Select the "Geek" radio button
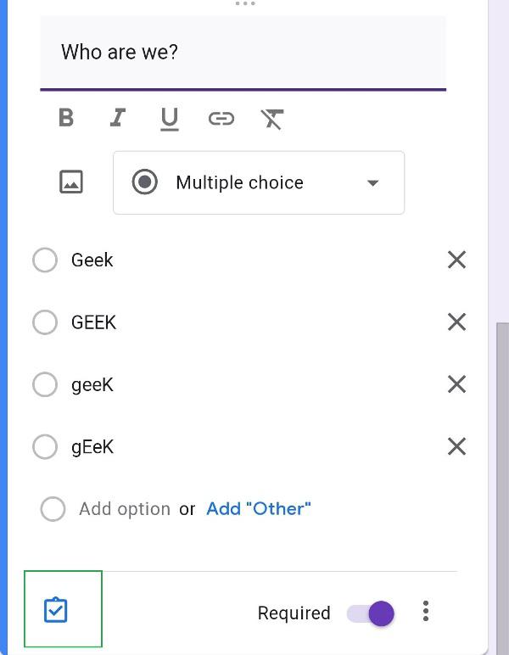509x655 pixels. point(45,260)
